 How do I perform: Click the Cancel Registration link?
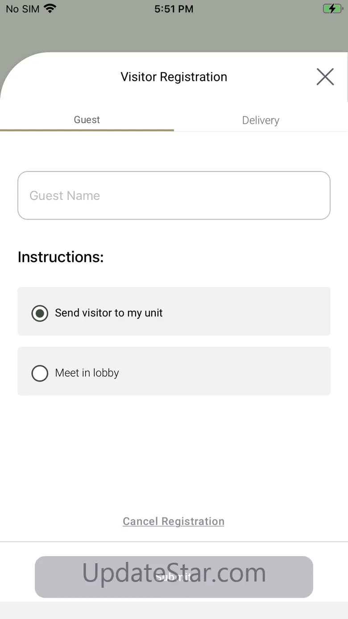point(174,521)
